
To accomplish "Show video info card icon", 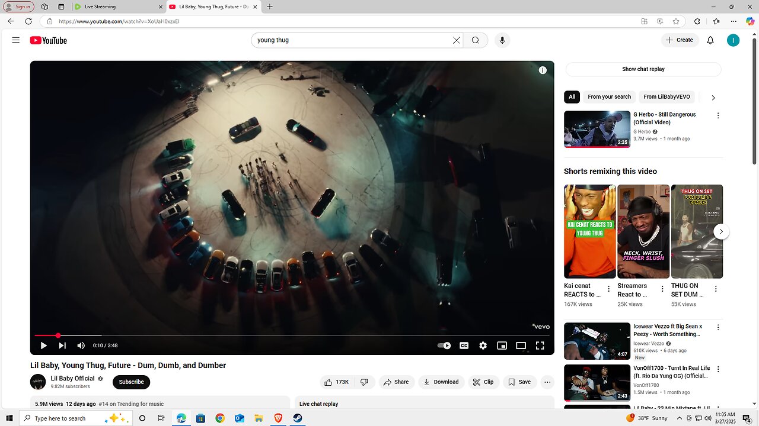I will (543, 70).
